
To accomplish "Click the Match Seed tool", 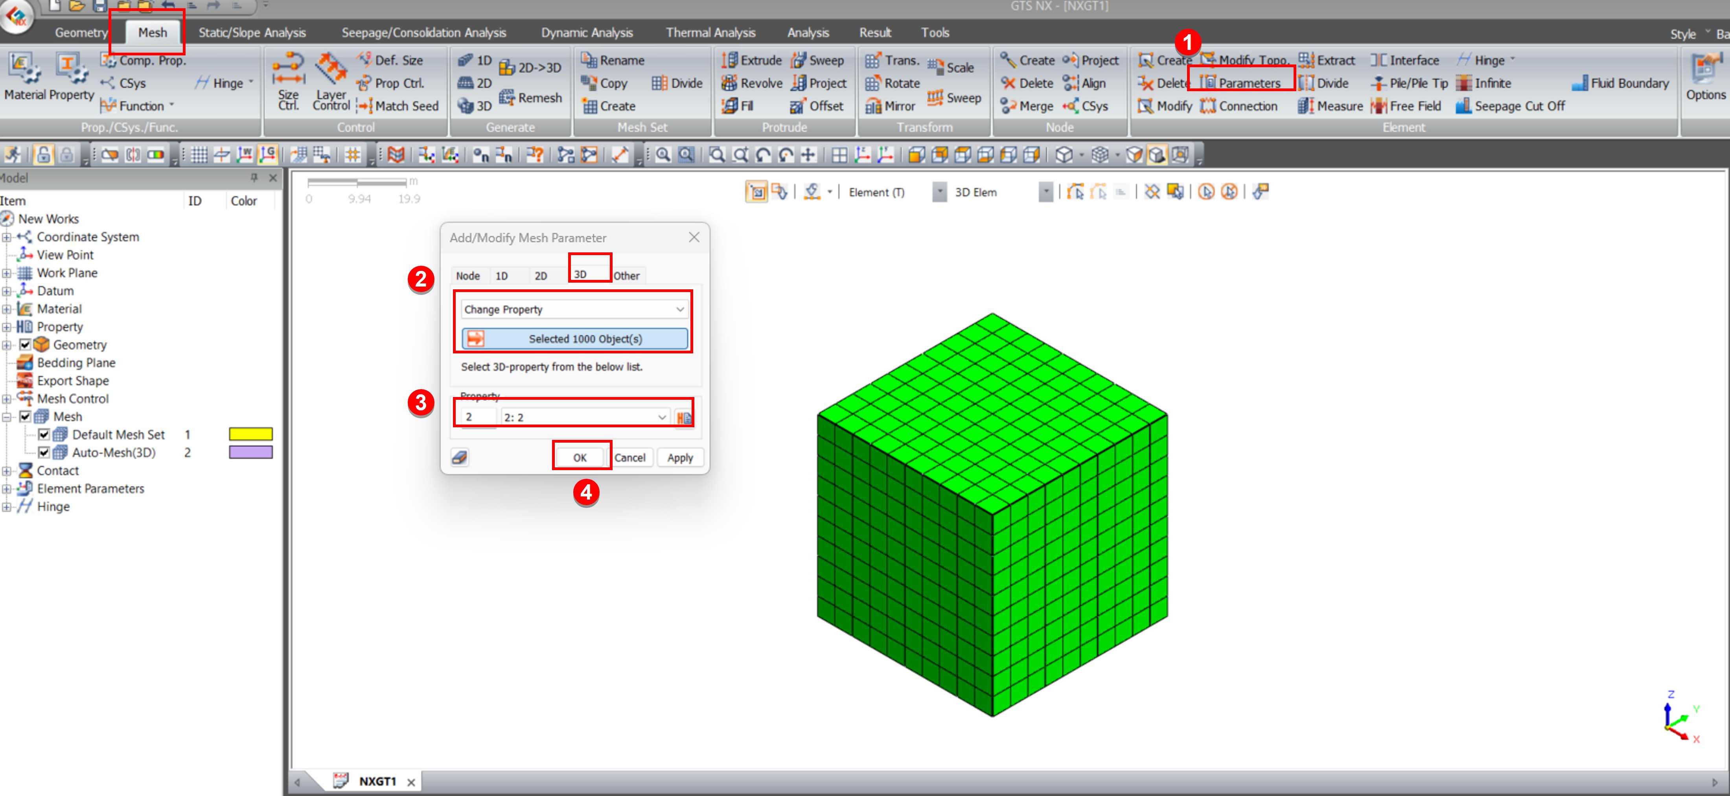I will [x=398, y=106].
